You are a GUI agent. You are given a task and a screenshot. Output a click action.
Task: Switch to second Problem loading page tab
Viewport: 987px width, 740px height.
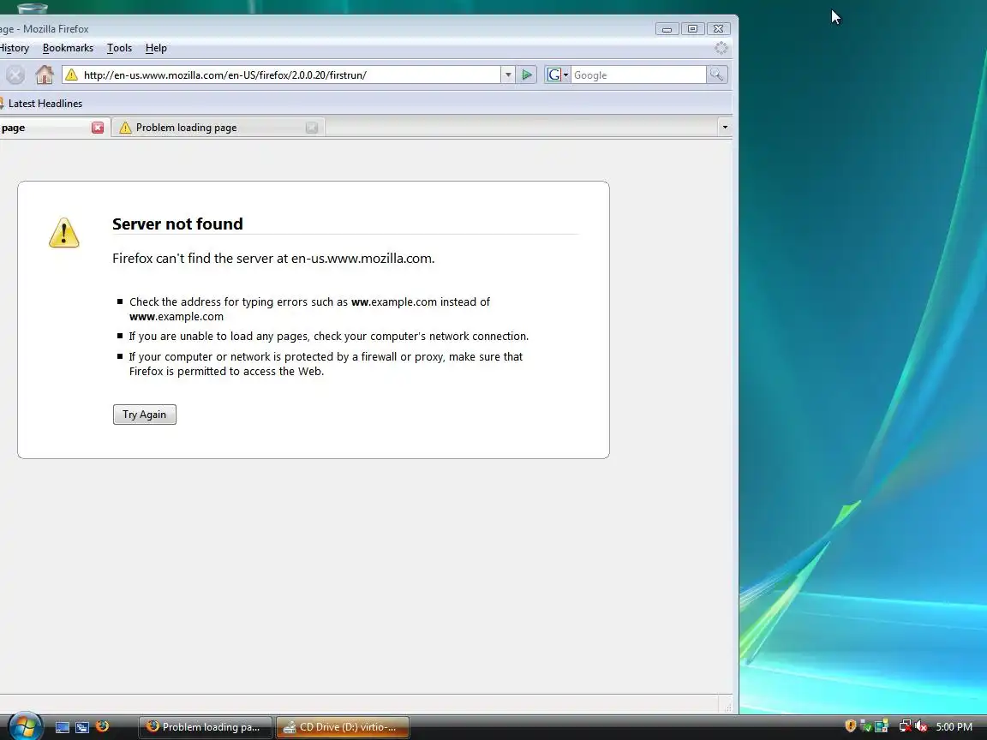pyautogui.click(x=218, y=128)
